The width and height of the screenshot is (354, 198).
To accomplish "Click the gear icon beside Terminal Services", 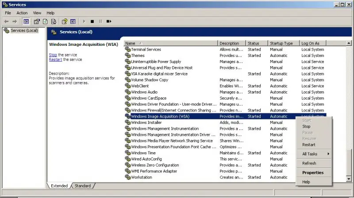I will click(128, 49).
